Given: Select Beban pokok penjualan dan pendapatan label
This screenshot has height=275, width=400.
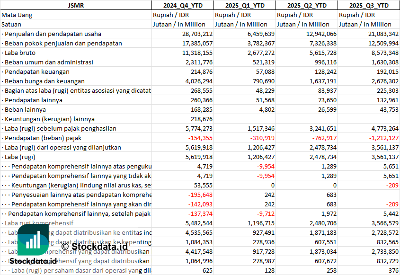Looking at the screenshot, I should (63, 44).
